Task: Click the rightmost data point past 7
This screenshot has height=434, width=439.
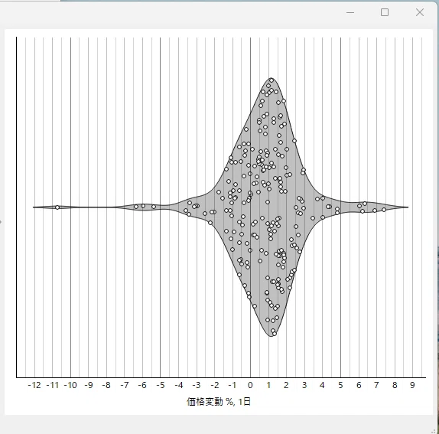Action: click(384, 210)
